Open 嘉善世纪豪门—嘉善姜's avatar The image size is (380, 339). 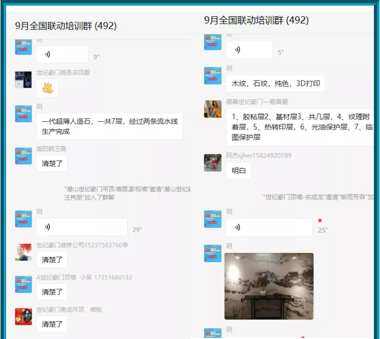(213, 109)
